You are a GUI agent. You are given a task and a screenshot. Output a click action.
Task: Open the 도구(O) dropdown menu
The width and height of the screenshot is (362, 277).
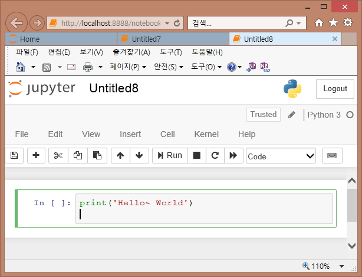pos(206,67)
